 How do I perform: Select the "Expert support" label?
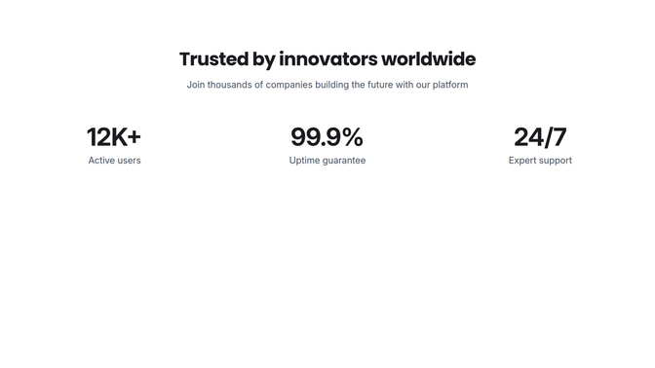pos(540,161)
